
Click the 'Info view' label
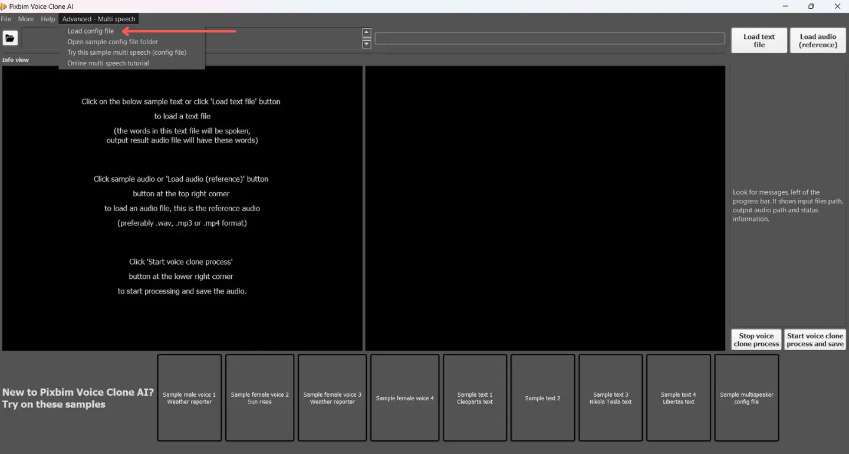[x=15, y=60]
